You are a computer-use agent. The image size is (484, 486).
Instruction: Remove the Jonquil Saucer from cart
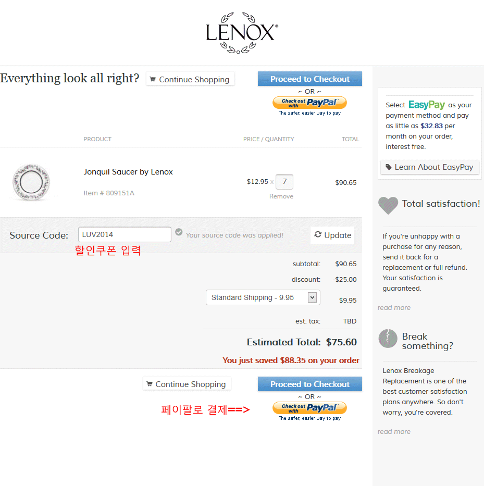(281, 196)
